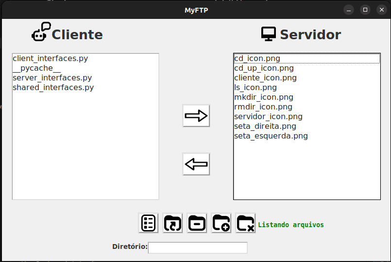Click the Servidor monitor icon
The width and height of the screenshot is (391, 262).
[269, 34]
